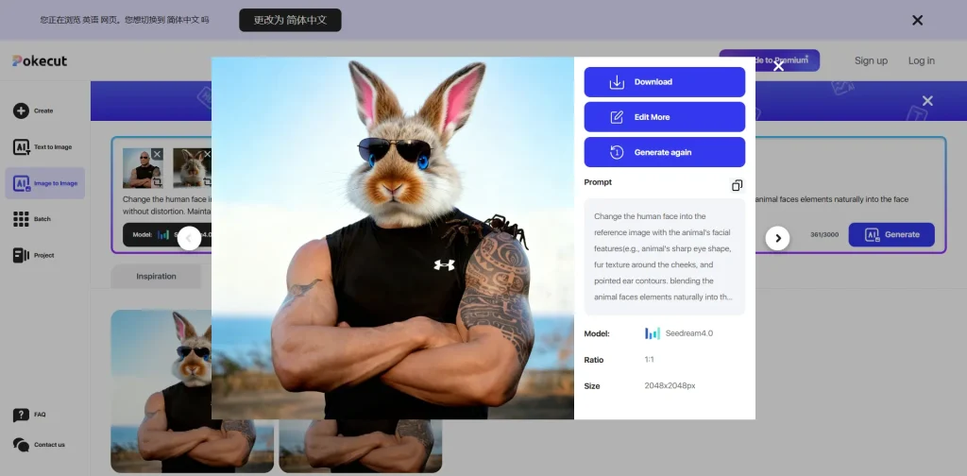This screenshot has width=967, height=476.
Task: Switch to the Inspiration tab
Action: point(156,276)
